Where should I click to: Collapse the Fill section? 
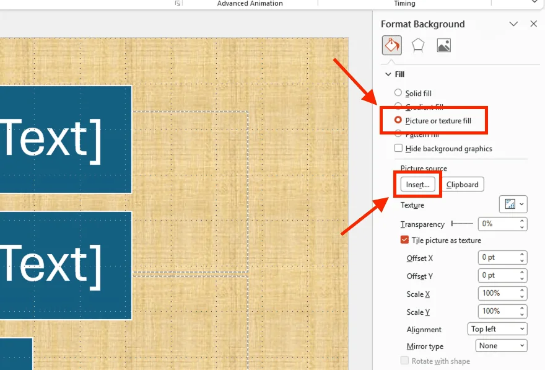pyautogui.click(x=388, y=74)
